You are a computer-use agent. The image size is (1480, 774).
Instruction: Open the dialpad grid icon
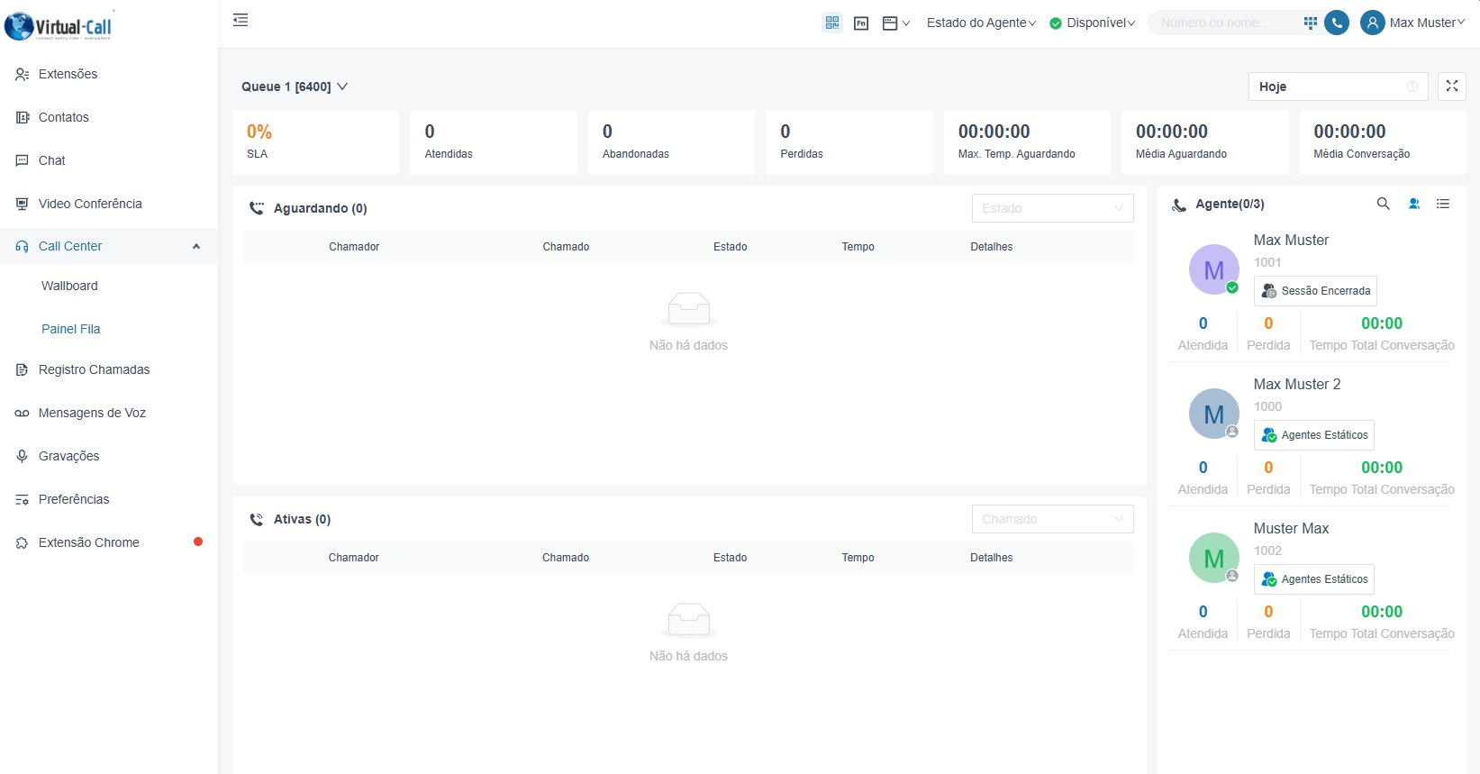coord(1311,23)
